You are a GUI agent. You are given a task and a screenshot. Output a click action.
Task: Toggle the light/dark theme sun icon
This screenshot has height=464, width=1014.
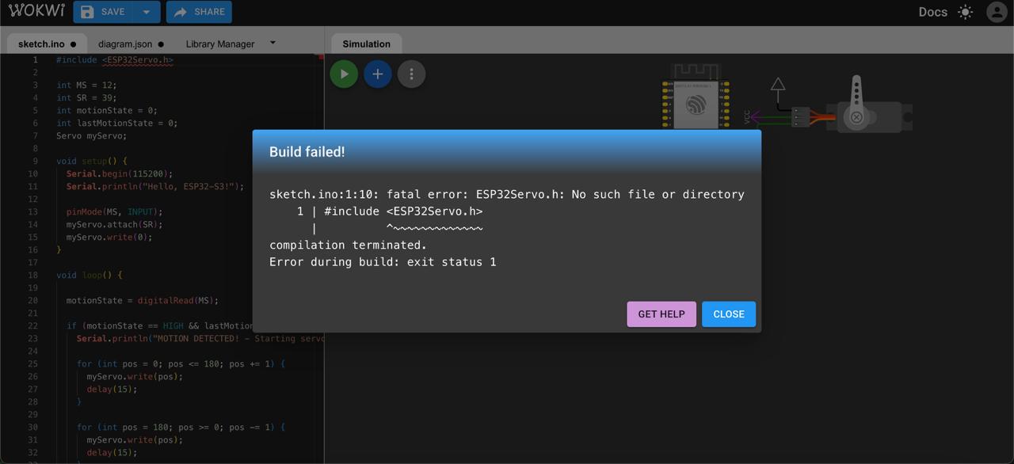pyautogui.click(x=965, y=12)
